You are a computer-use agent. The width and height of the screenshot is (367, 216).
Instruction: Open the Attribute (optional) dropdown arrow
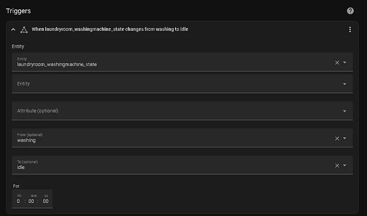[x=345, y=111]
